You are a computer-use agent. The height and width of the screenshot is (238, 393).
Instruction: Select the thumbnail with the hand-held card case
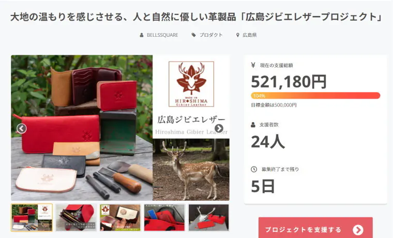tap(120, 217)
